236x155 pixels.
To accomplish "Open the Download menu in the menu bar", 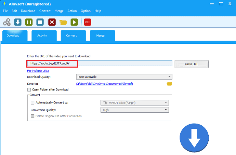I will (28, 11).
